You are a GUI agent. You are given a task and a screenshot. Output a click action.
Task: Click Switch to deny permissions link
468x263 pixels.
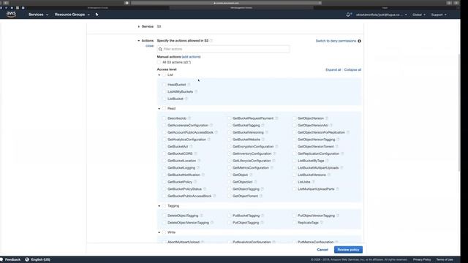(336, 41)
